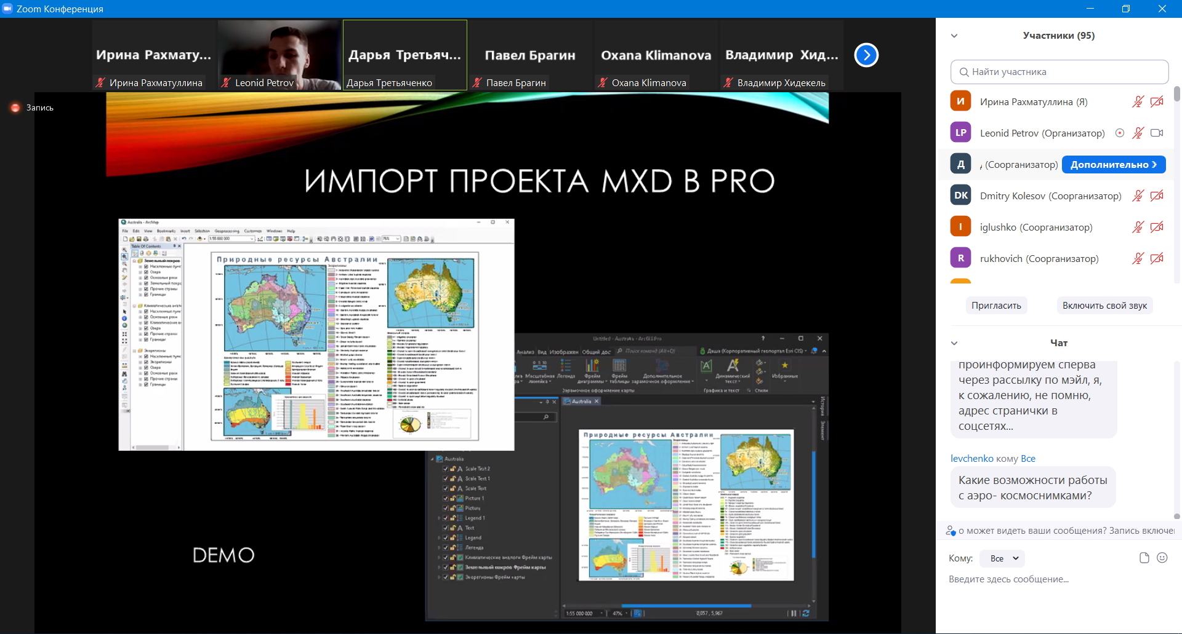1182x634 pixels.
Task: Collapse the Чат panel chevron
Action: (954, 343)
